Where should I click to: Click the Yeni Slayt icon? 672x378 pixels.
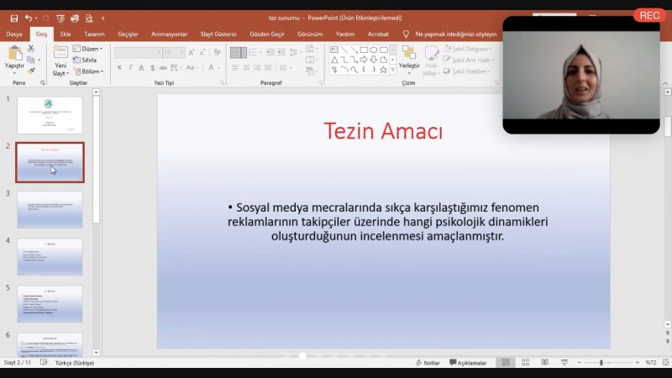point(60,54)
